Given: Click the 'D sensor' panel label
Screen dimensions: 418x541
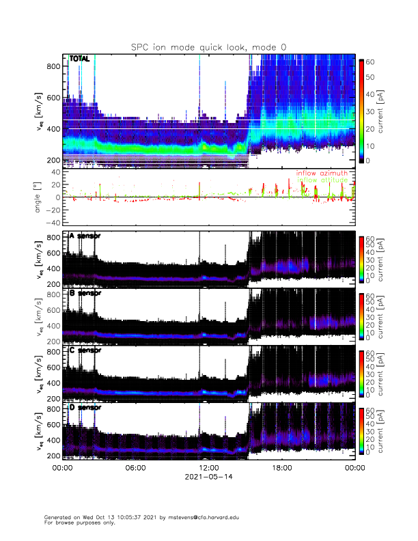Looking at the screenshot, I should pos(85,408).
